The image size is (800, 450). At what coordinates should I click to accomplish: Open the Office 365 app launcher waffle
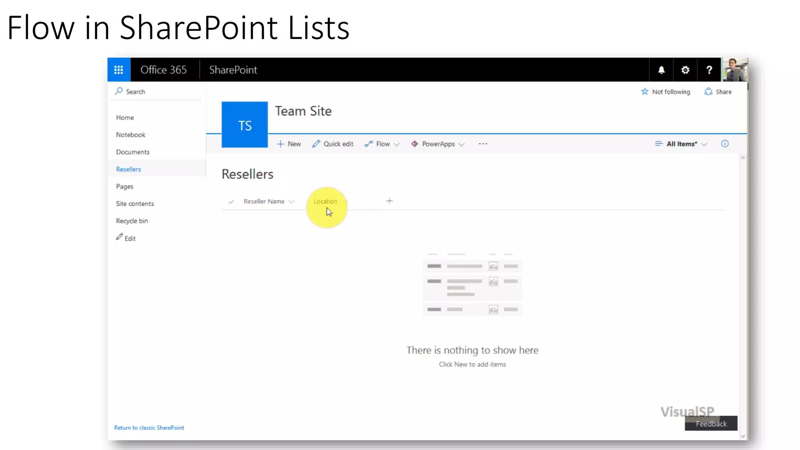click(119, 70)
